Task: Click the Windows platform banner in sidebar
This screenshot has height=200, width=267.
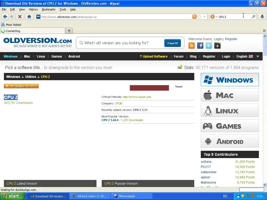Action: tap(230, 80)
